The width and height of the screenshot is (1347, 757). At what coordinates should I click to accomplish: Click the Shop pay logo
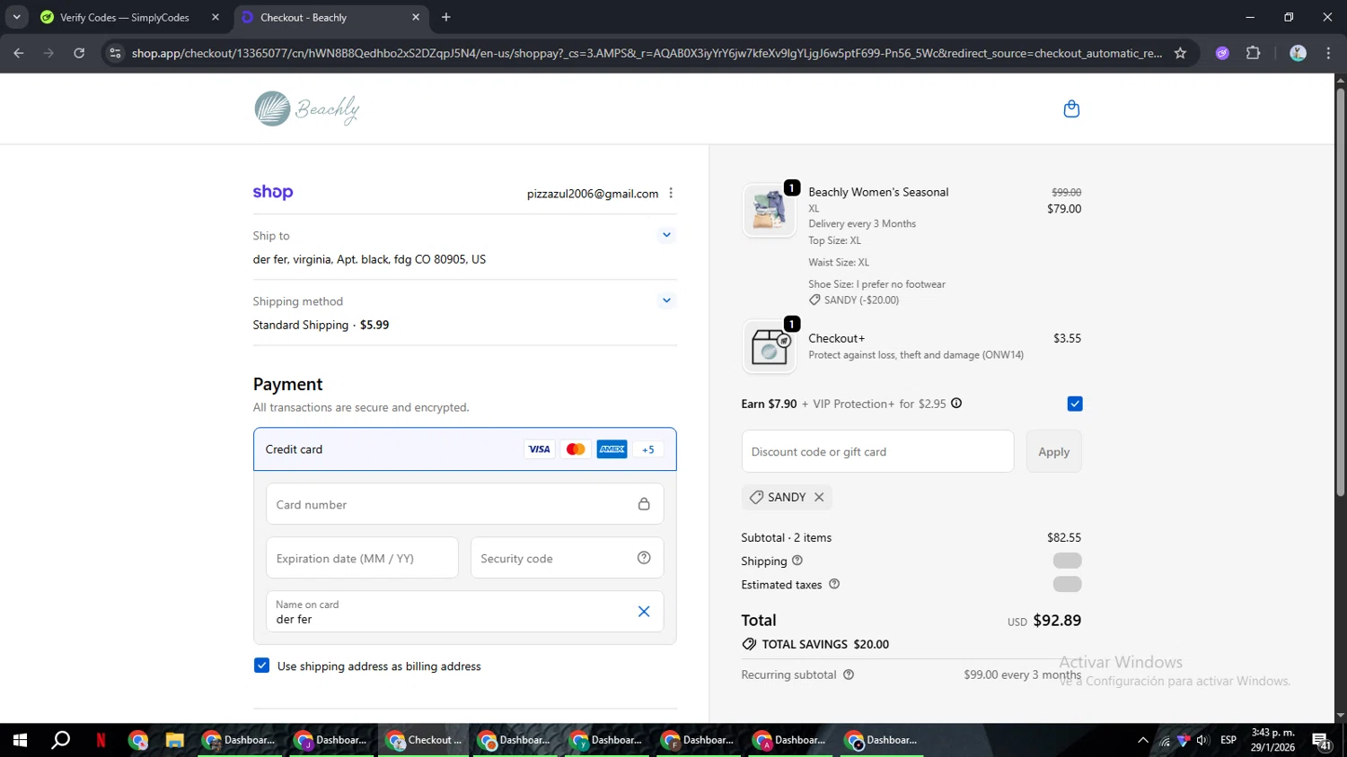(273, 192)
